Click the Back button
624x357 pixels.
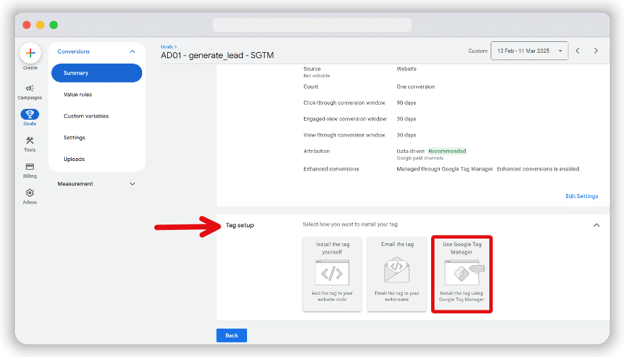[231, 335]
